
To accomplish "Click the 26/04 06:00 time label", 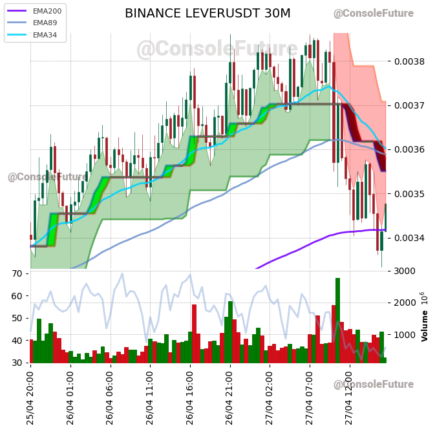I will 109,399.
